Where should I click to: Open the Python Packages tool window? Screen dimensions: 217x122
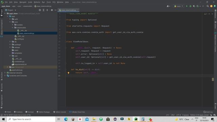click(x=43, y=112)
